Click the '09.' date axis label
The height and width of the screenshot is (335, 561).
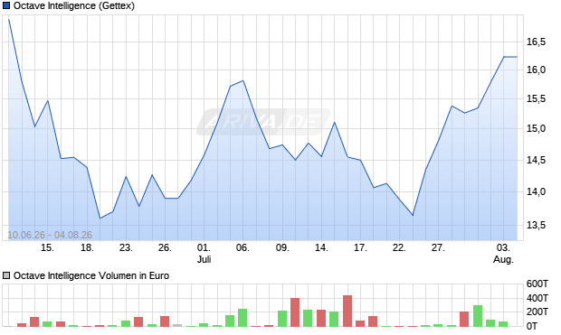(282, 247)
